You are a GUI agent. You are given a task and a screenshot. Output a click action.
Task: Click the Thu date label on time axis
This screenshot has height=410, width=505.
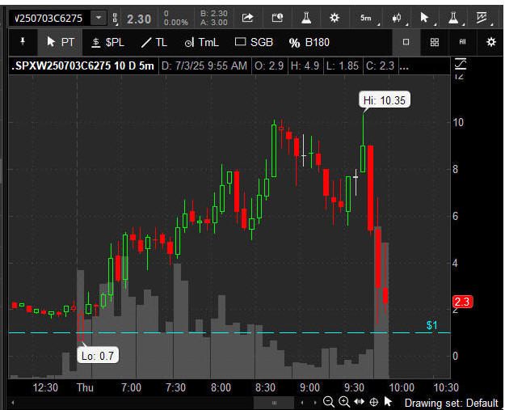coord(85,387)
